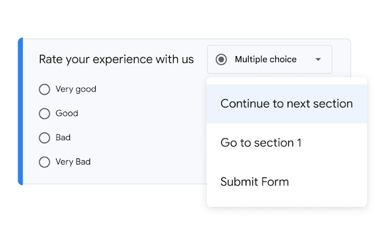Screen dimensions: 385x245
Task: Open the question type dropdown arrow
Action: [x=318, y=60]
